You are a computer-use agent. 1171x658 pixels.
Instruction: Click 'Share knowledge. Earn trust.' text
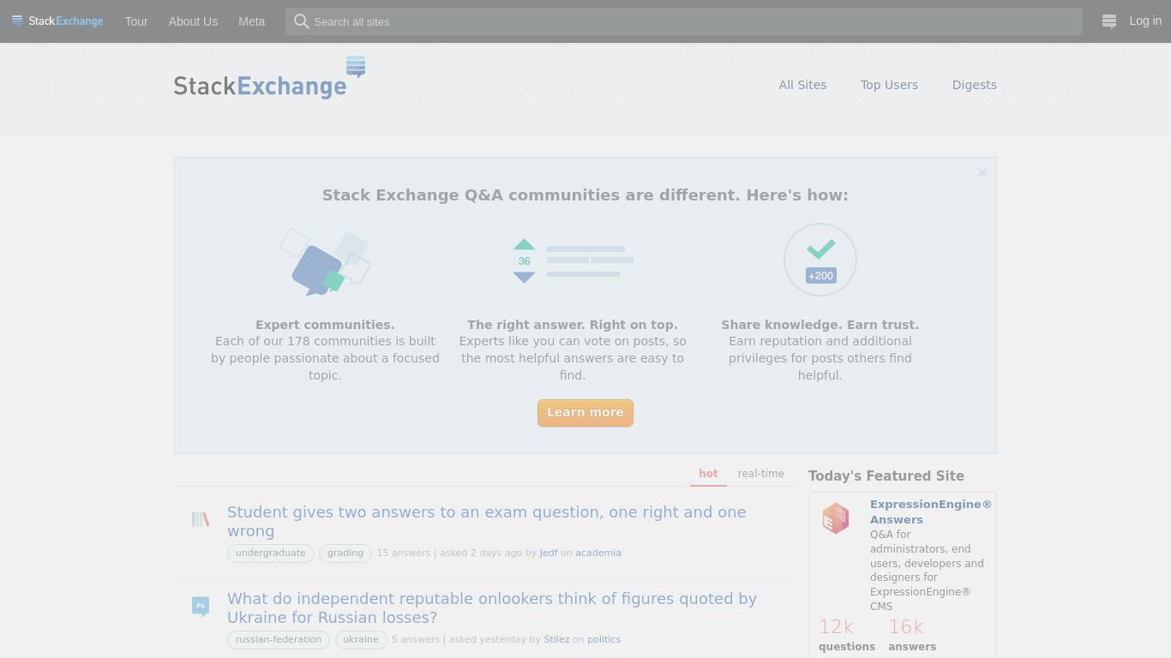(820, 325)
